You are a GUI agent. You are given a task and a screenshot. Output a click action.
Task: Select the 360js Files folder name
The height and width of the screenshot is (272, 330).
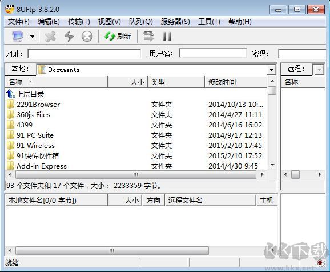coord(34,115)
